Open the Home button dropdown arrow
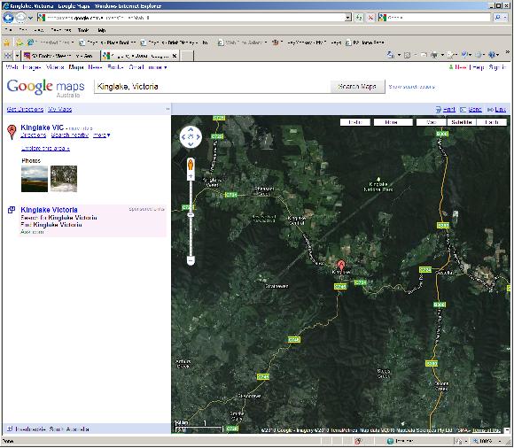The image size is (514, 448). pyautogui.click(x=399, y=55)
